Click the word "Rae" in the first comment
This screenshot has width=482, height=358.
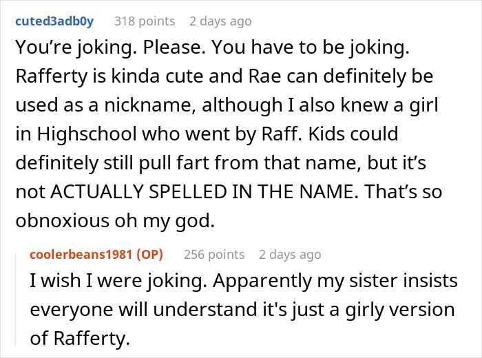(264, 76)
